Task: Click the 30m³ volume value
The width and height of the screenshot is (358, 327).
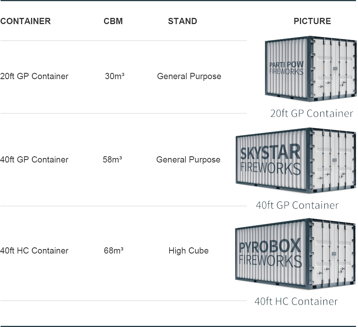Action: (115, 76)
